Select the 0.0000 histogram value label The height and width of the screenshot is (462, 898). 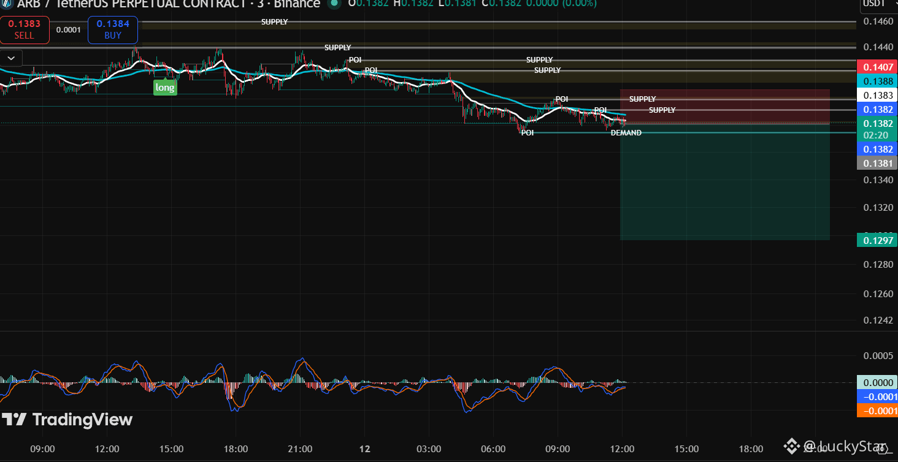tap(877, 382)
